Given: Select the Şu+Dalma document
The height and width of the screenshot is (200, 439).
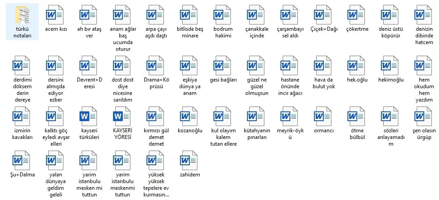Looking at the screenshot, I should (22, 160).
